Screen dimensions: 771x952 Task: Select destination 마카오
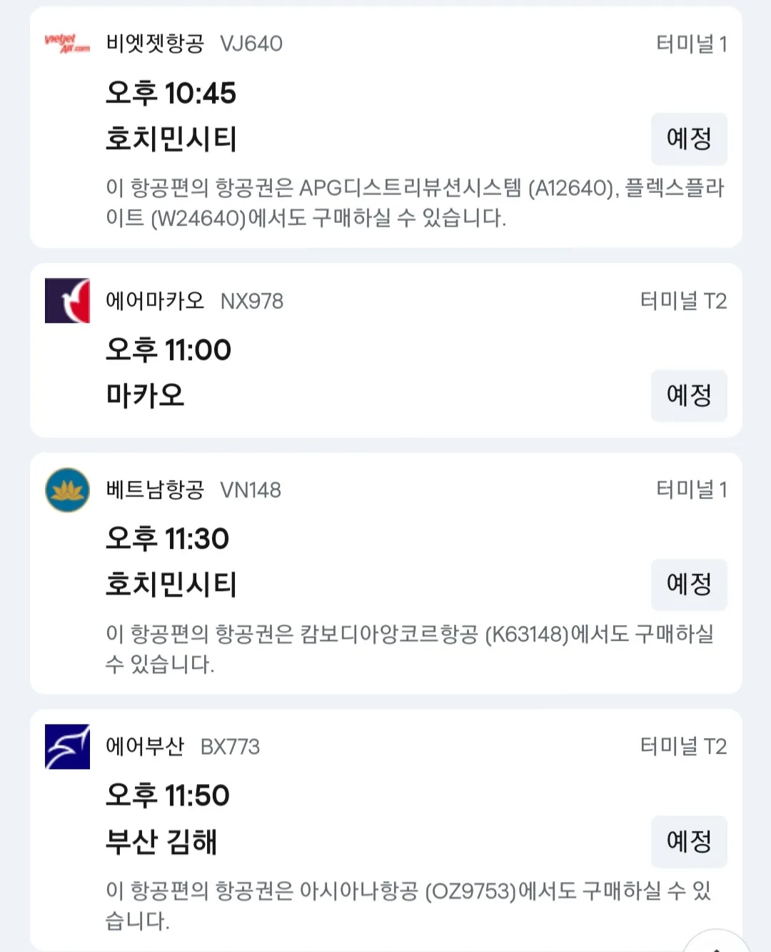click(145, 395)
